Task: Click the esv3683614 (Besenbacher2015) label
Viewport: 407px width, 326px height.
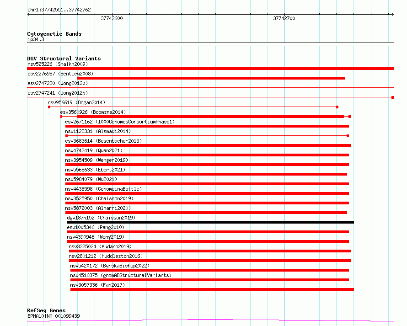Action: tap(103, 141)
